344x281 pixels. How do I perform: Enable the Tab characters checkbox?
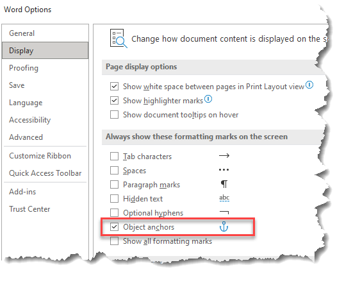114,157
